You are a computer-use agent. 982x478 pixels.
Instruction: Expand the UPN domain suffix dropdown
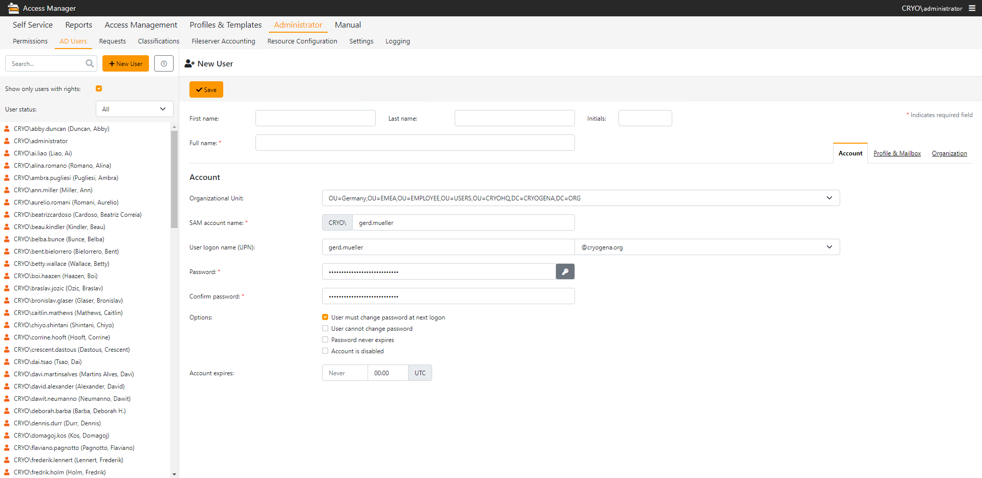(707, 247)
